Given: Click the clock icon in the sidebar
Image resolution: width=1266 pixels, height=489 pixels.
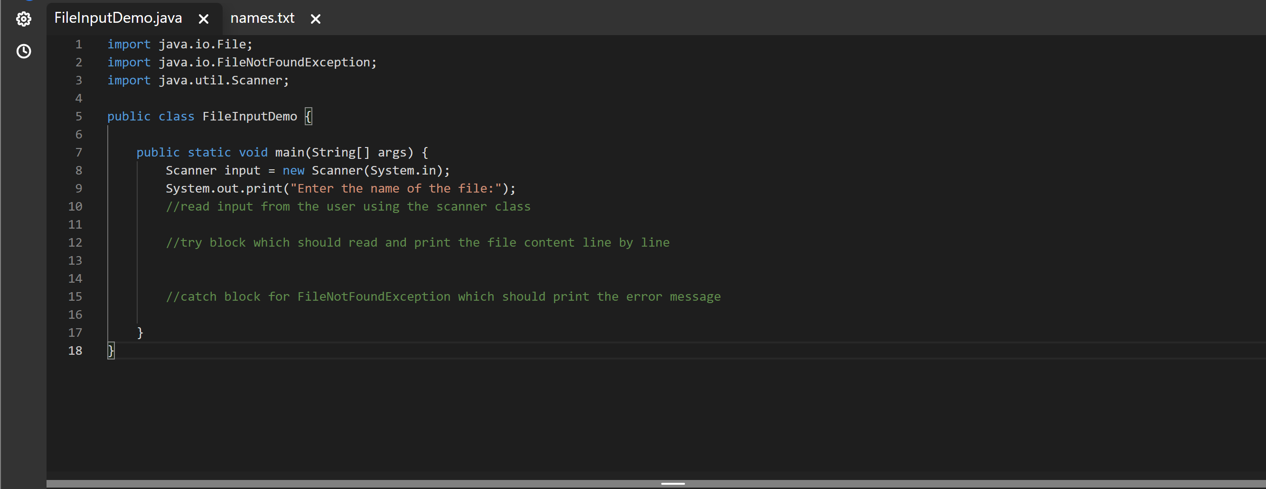Looking at the screenshot, I should tap(23, 51).
